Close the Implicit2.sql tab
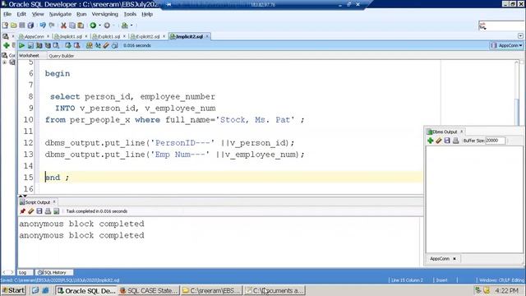This screenshot has width=526, height=296. pyautogui.click(x=207, y=36)
